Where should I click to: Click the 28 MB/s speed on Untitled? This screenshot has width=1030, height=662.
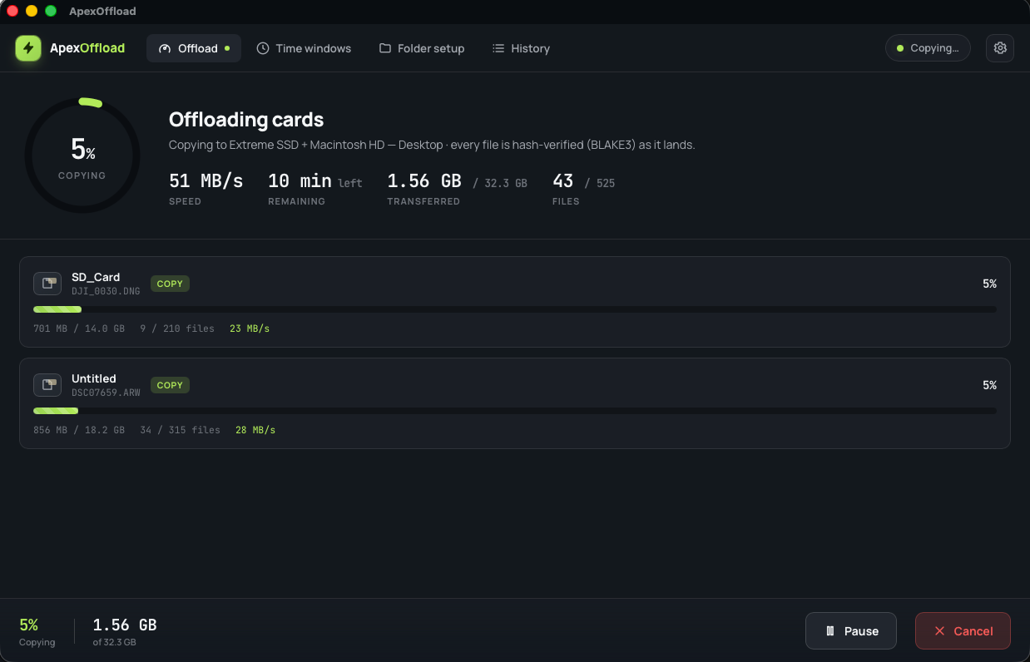coord(255,430)
